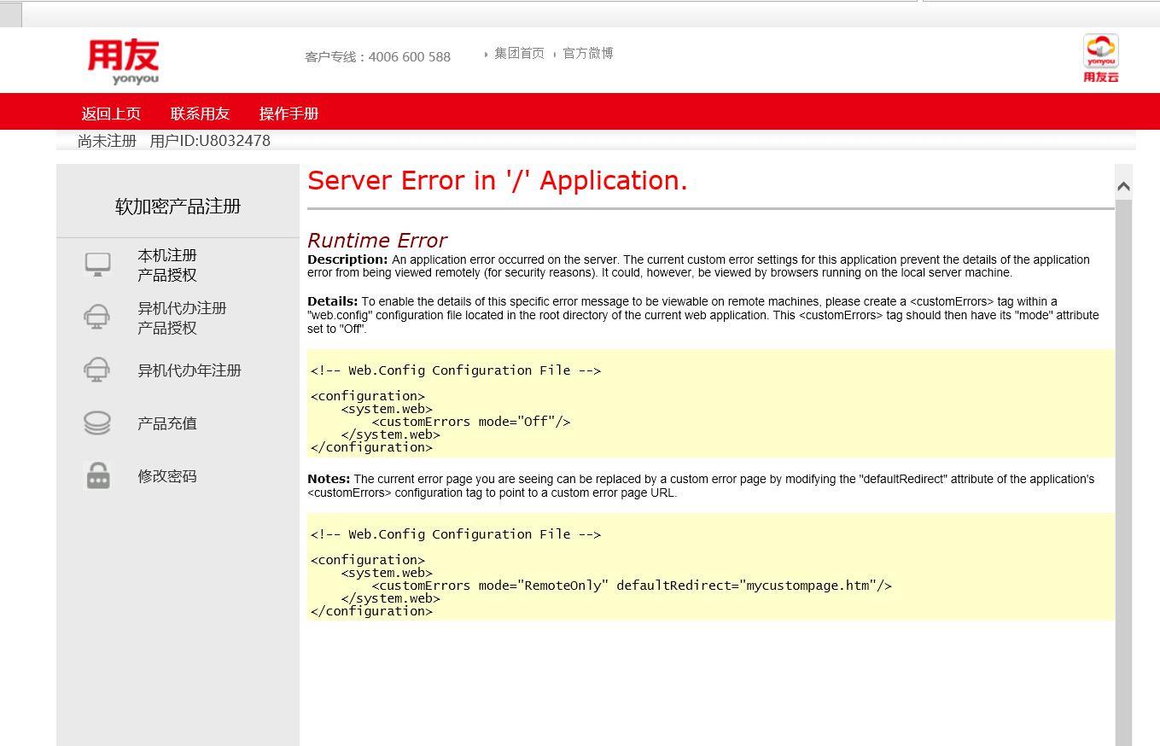Click the 尚未注册 status text
Screen dimensions: 1160x746
click(107, 141)
